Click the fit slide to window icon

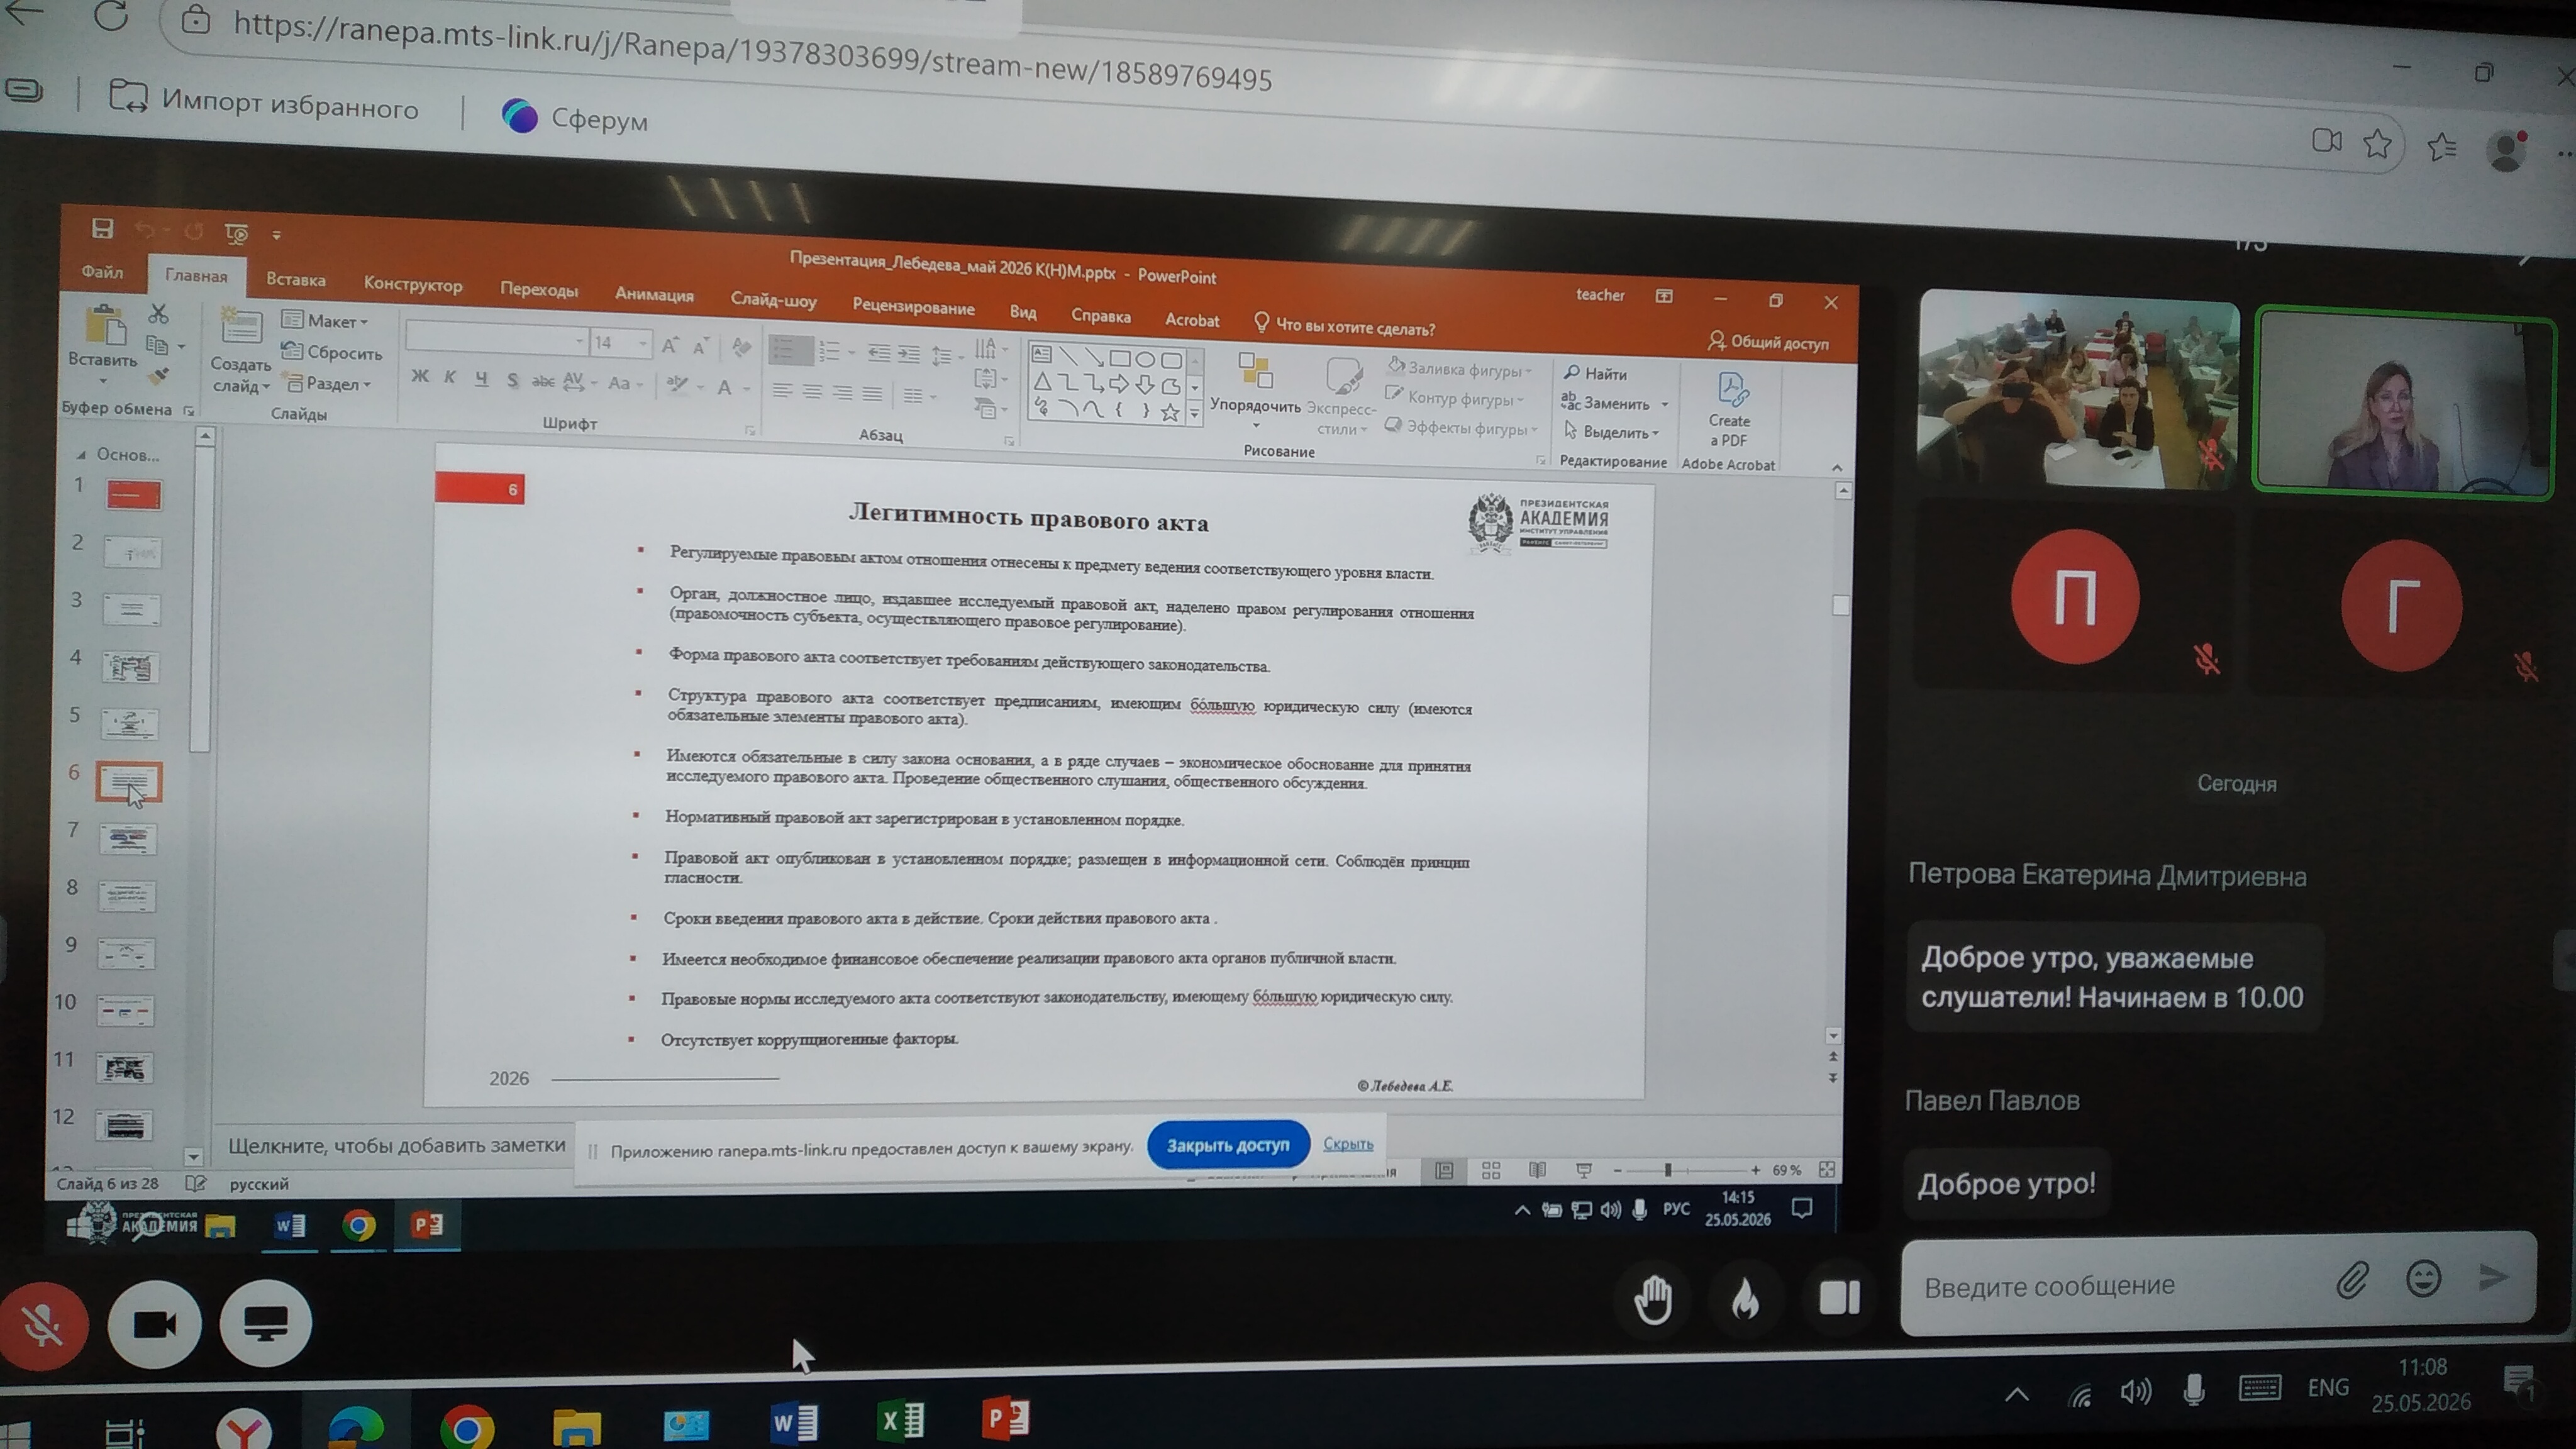tap(1827, 1170)
